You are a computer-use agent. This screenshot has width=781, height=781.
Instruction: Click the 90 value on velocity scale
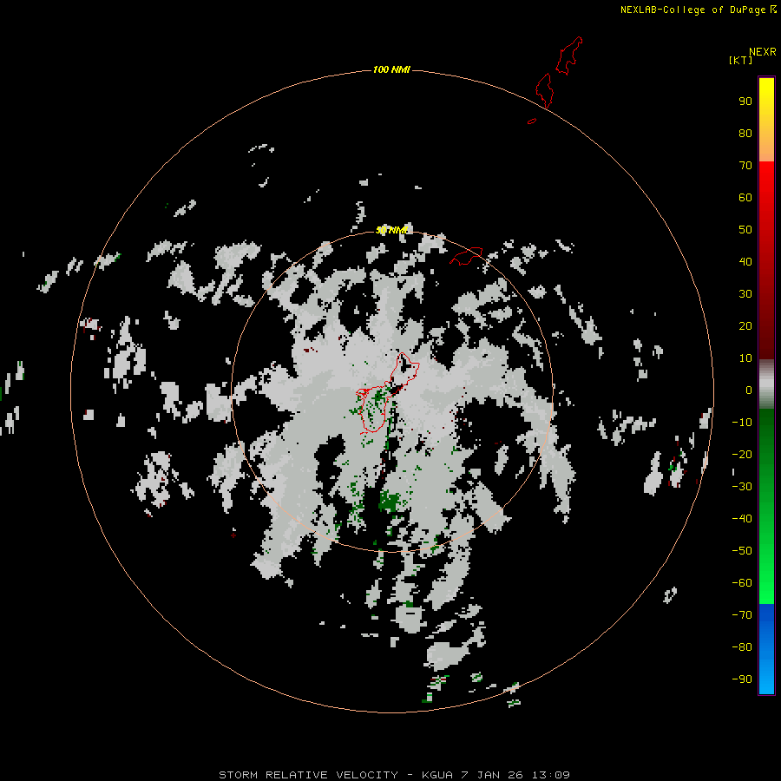click(x=745, y=102)
